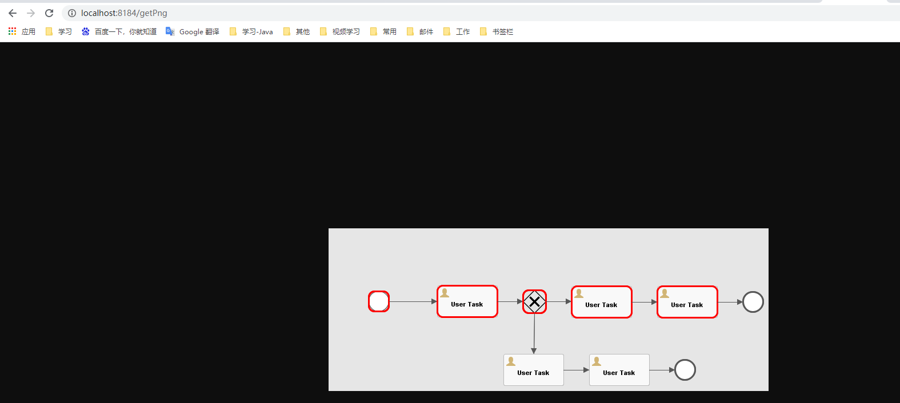
Task: Click the browser back arrow
Action: click(x=13, y=13)
